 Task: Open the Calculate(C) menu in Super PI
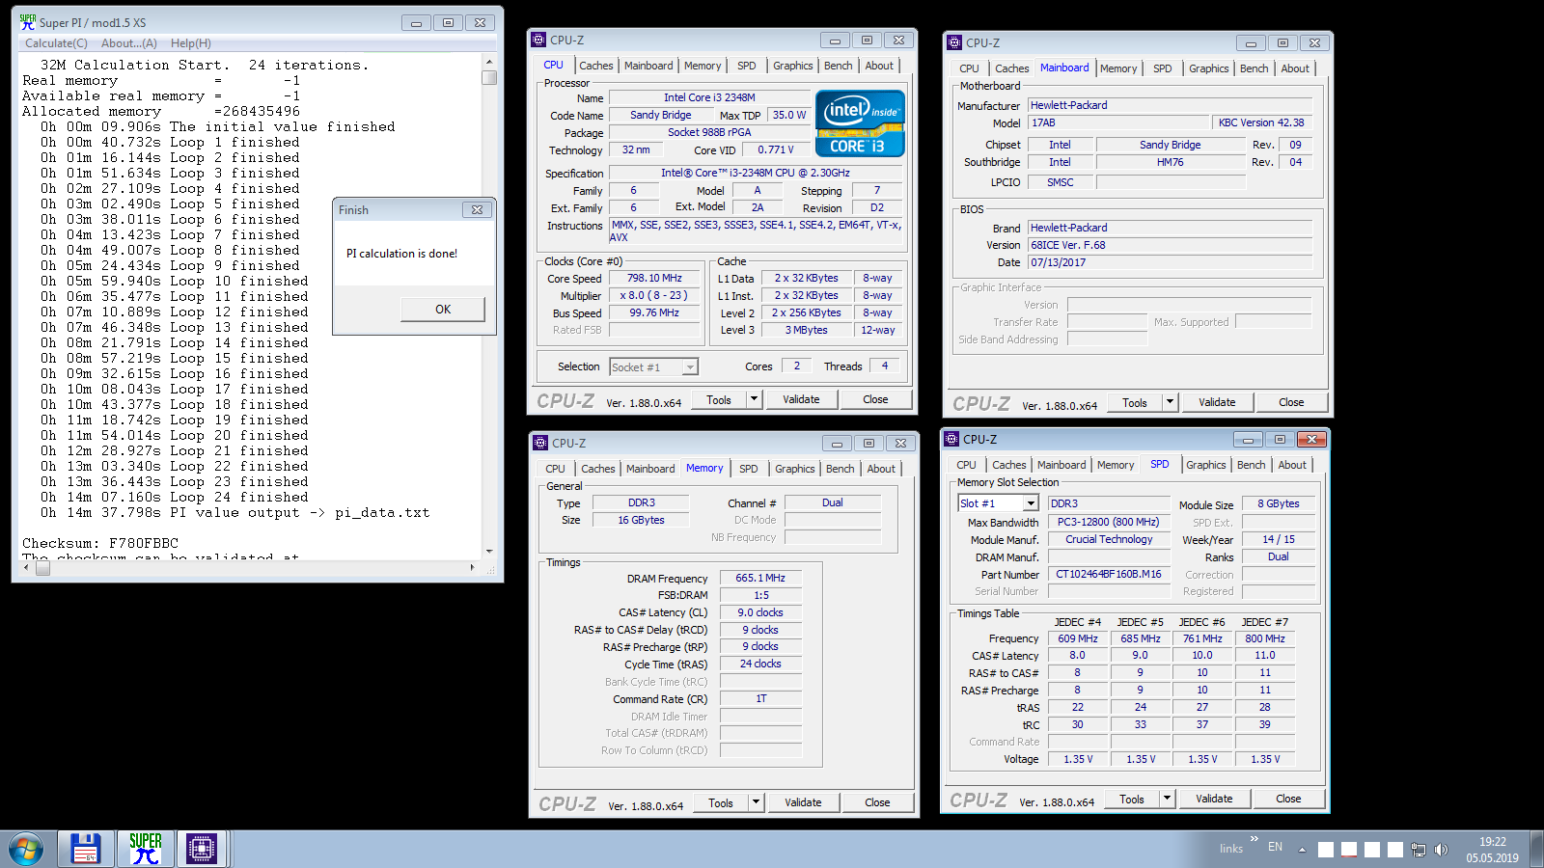(x=56, y=43)
